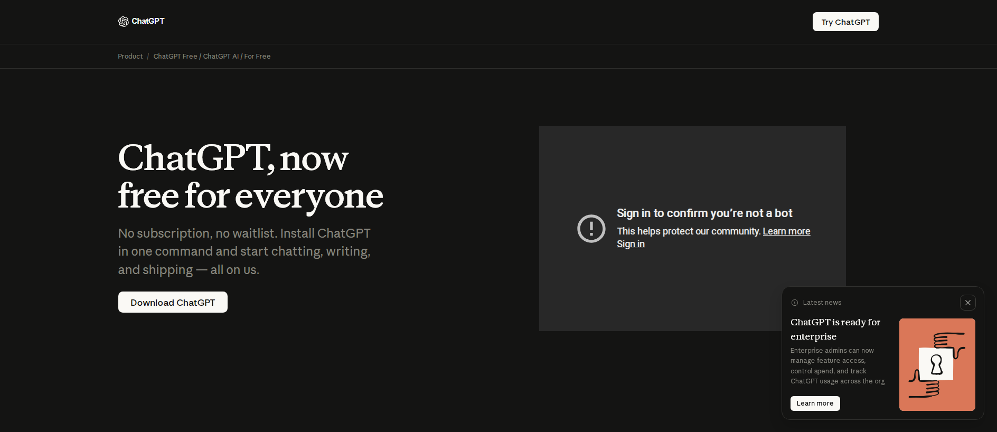This screenshot has height=432, width=997.
Task: Open the Learn more link about bot protection
Action: [x=786, y=231]
